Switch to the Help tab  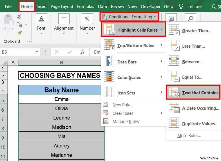pos(169,6)
